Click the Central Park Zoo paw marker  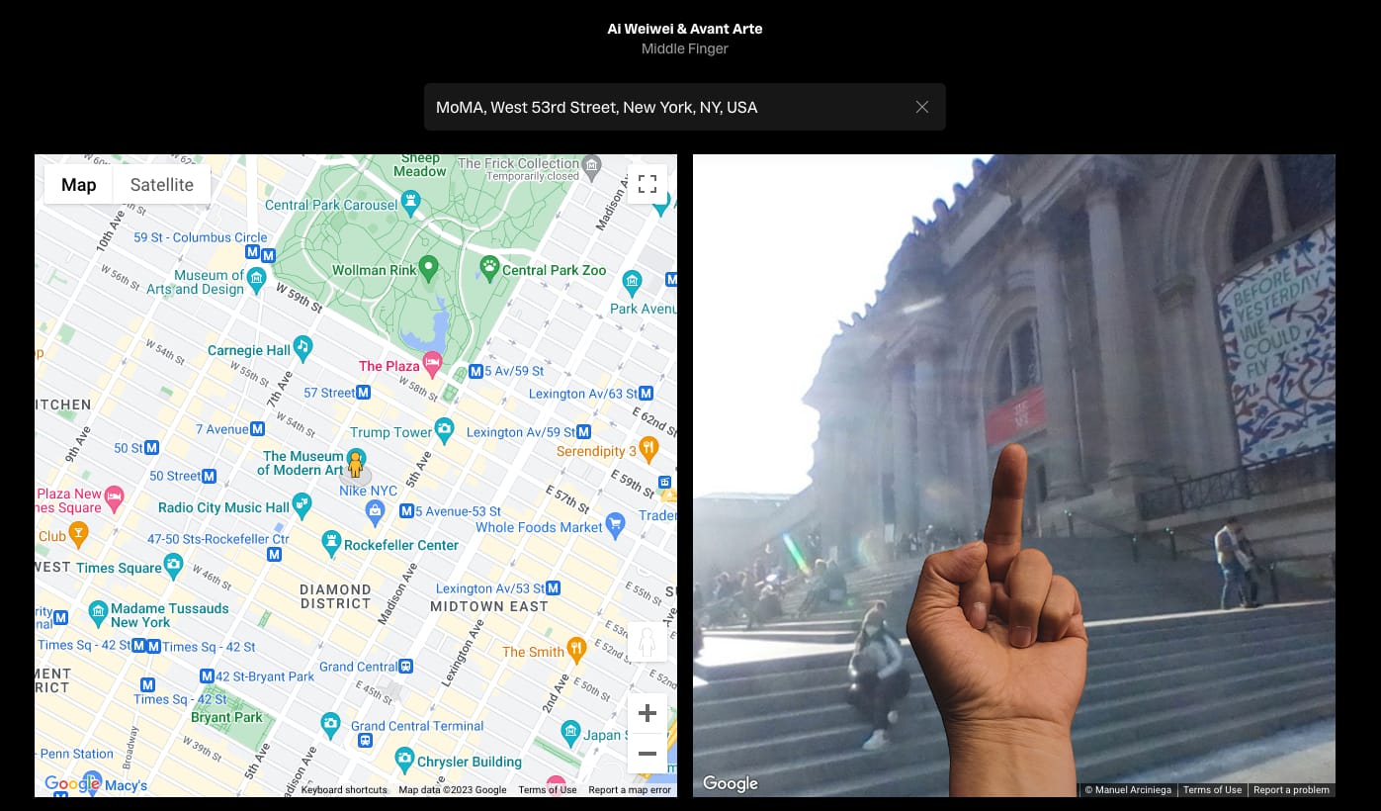[489, 266]
